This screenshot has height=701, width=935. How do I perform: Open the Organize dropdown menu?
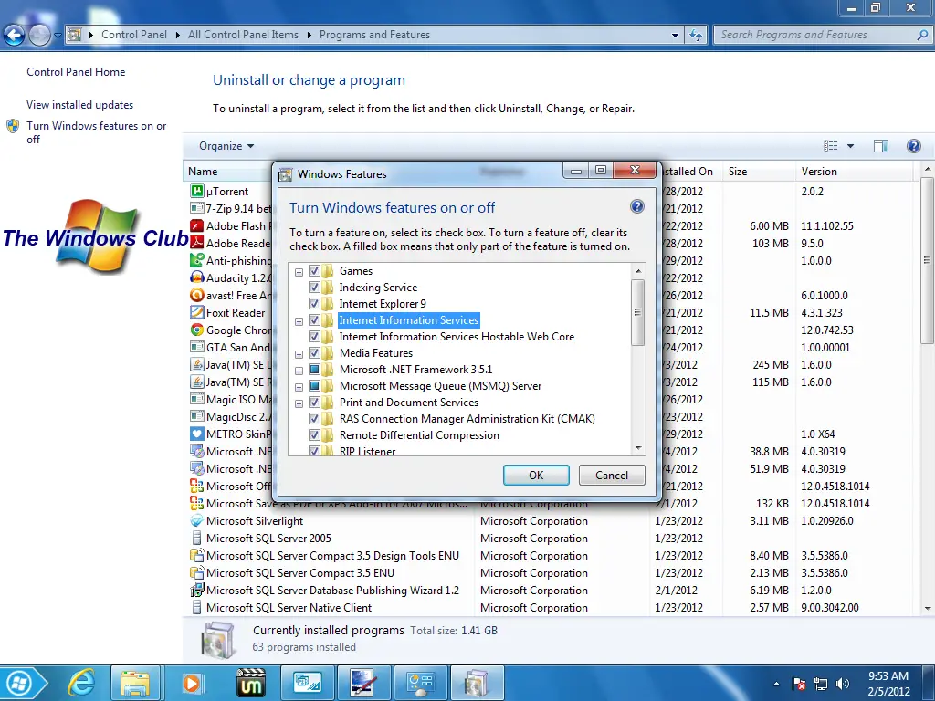click(x=226, y=146)
